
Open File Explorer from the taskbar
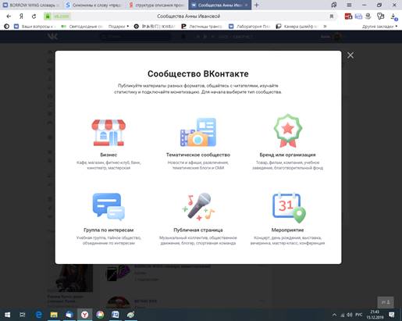point(54,315)
